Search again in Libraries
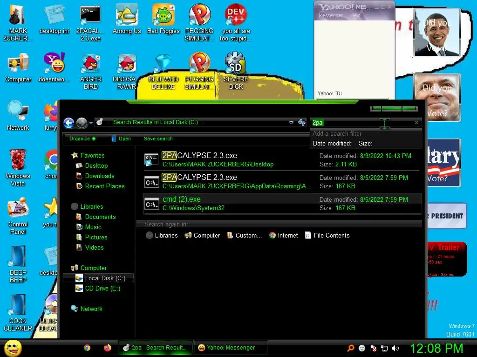 click(162, 236)
